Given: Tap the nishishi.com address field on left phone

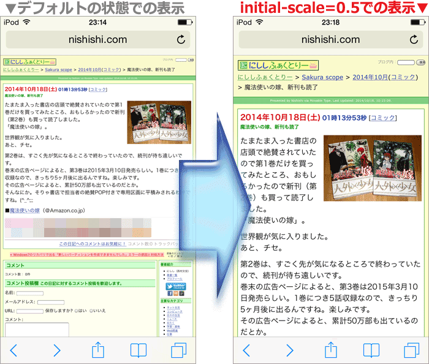Looking at the screenshot, I should pyautogui.click(x=97, y=40).
